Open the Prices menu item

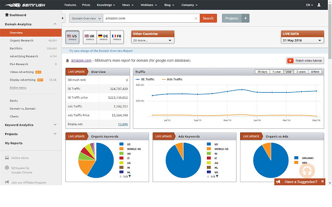tap(86, 5)
